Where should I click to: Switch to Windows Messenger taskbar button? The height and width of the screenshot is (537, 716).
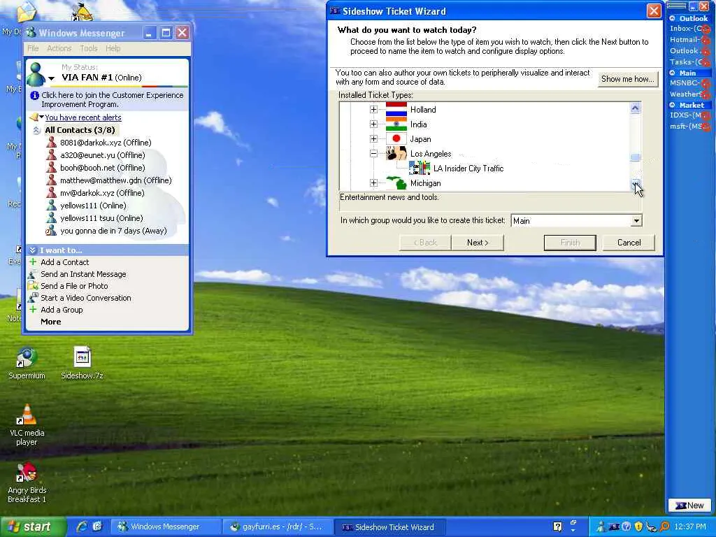[x=166, y=527]
